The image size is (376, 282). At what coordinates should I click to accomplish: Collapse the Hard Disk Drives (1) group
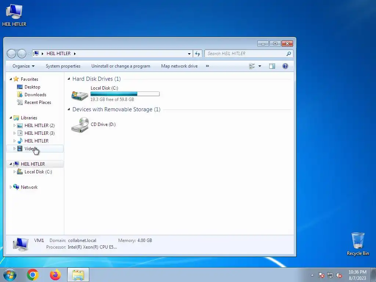tap(69, 79)
